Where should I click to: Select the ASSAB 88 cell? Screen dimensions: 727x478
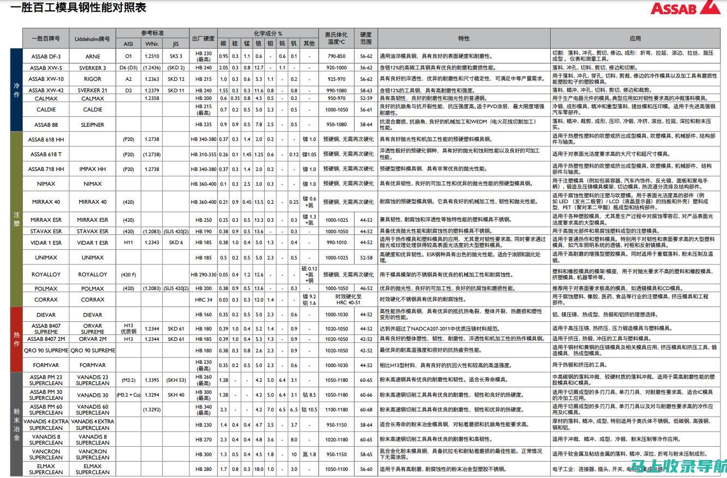pyautogui.click(x=46, y=125)
